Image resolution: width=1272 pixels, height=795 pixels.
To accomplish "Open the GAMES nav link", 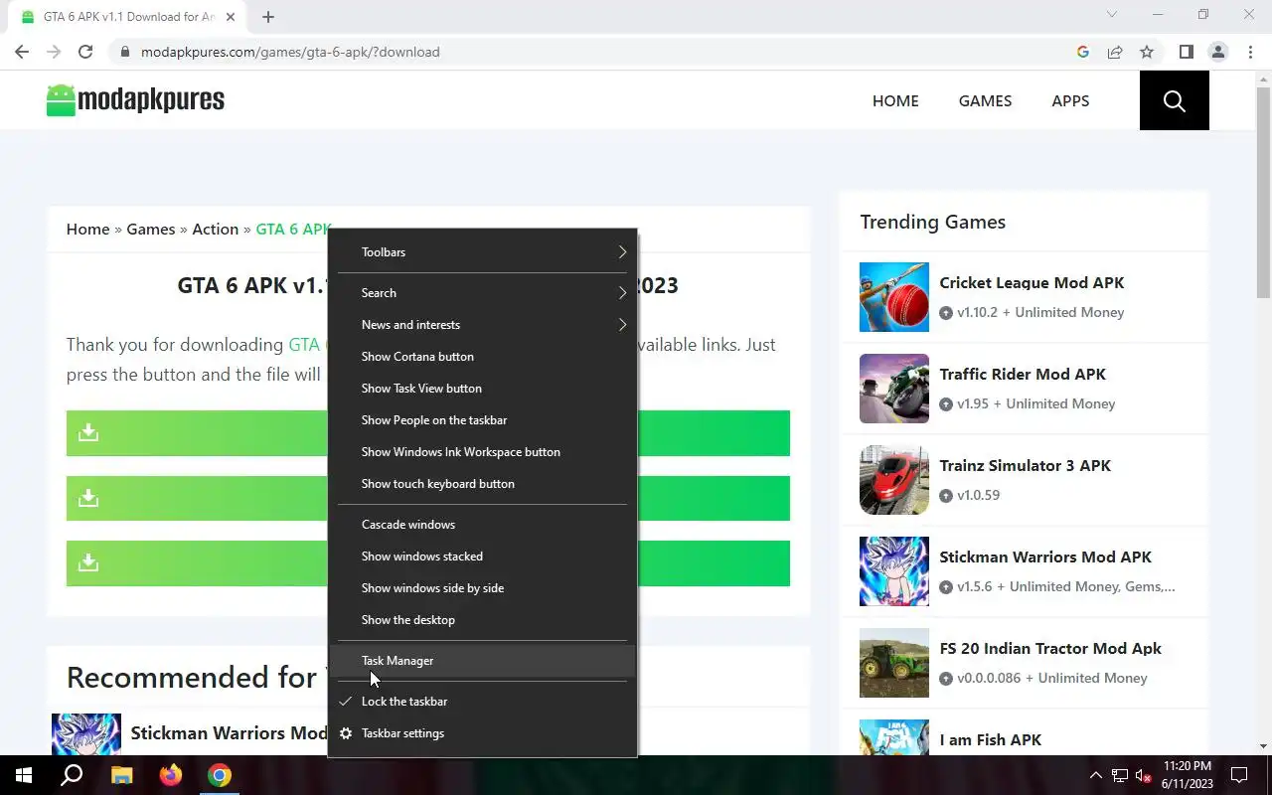I will 985,101.
